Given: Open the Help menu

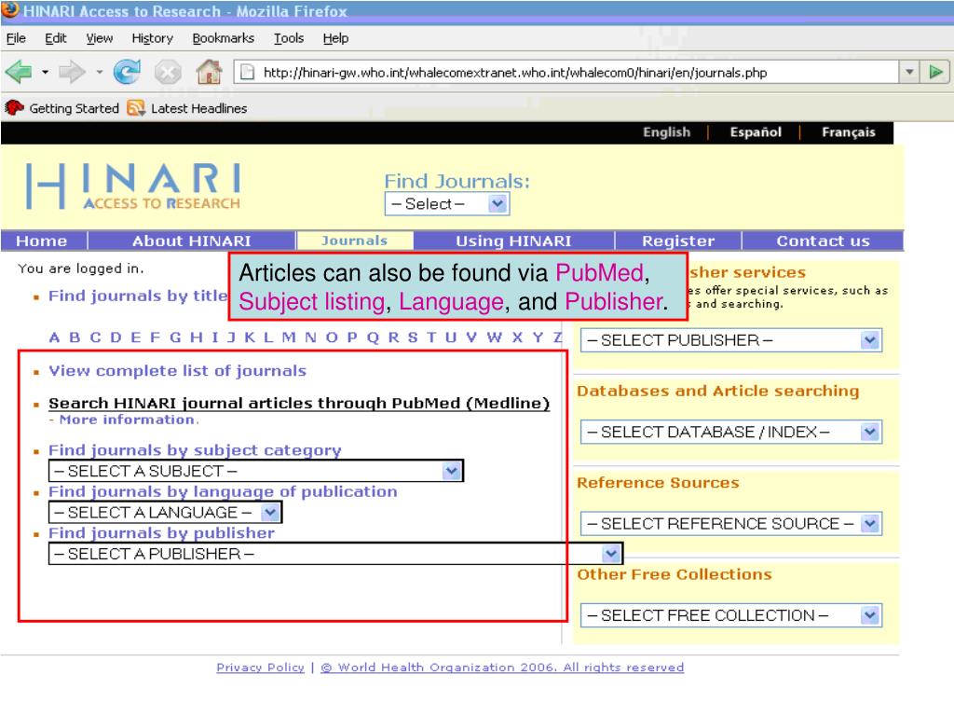Looking at the screenshot, I should click(335, 38).
